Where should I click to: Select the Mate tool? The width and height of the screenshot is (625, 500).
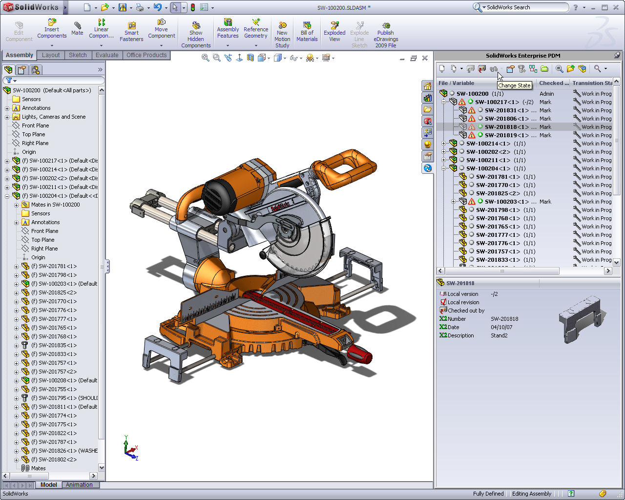click(x=77, y=28)
